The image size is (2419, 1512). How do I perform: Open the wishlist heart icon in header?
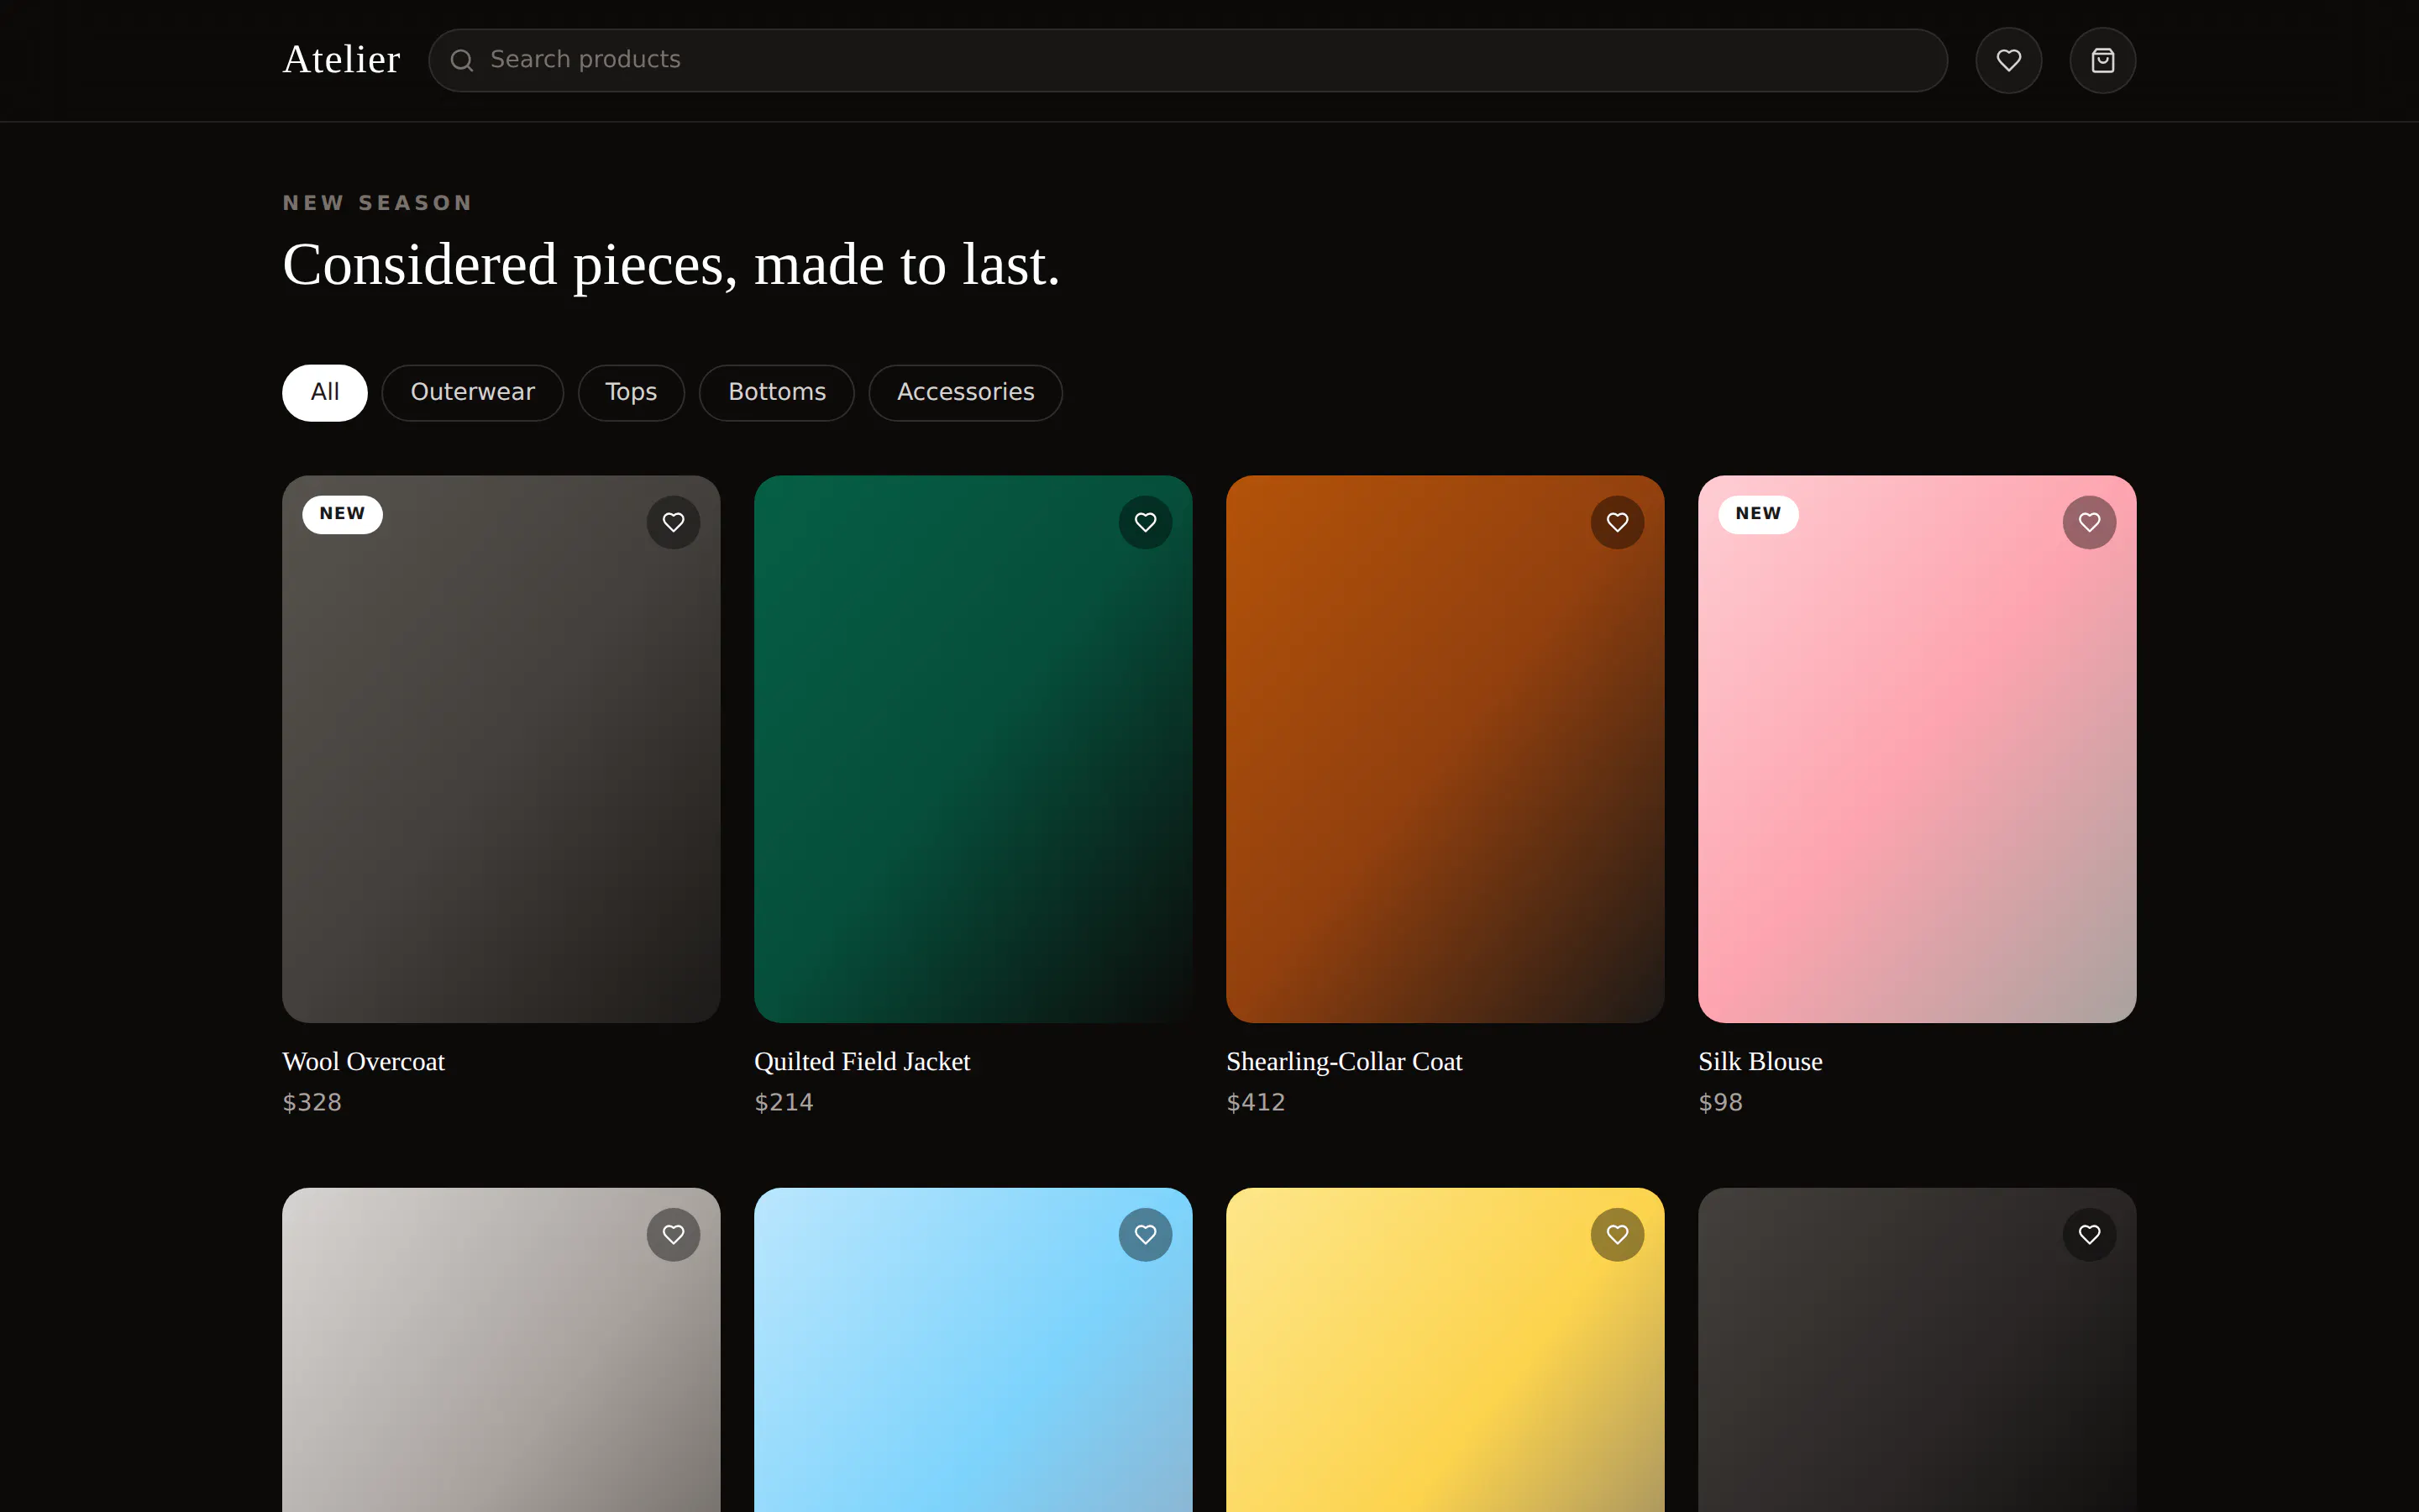point(2008,60)
